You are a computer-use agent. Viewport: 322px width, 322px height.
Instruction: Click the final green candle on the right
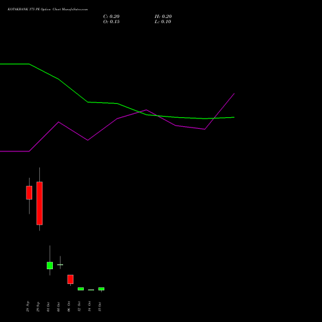click(x=101, y=289)
